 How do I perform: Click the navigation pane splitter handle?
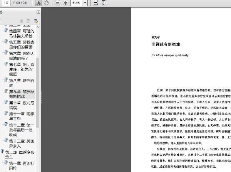pos(42,97)
